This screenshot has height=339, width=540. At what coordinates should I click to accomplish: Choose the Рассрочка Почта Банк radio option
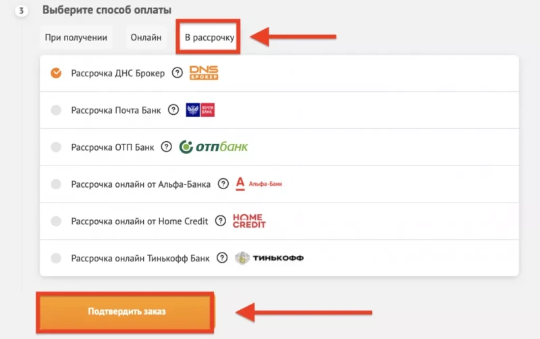(x=56, y=110)
